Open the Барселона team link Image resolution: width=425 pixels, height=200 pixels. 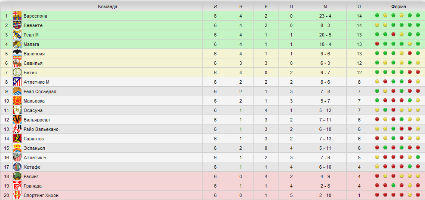(36, 16)
